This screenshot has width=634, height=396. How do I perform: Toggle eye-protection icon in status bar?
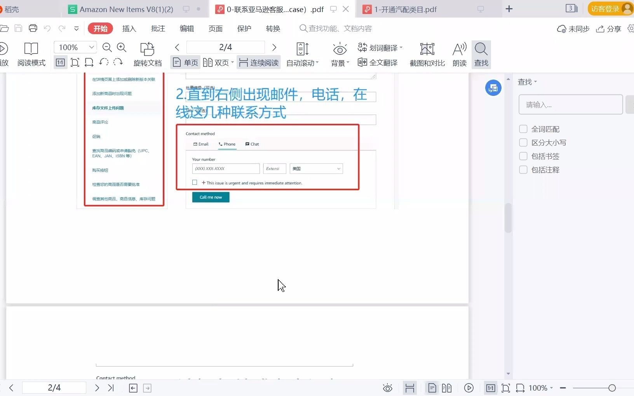(x=387, y=388)
